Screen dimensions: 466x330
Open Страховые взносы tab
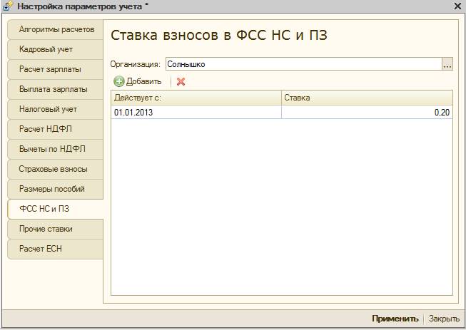(55, 169)
